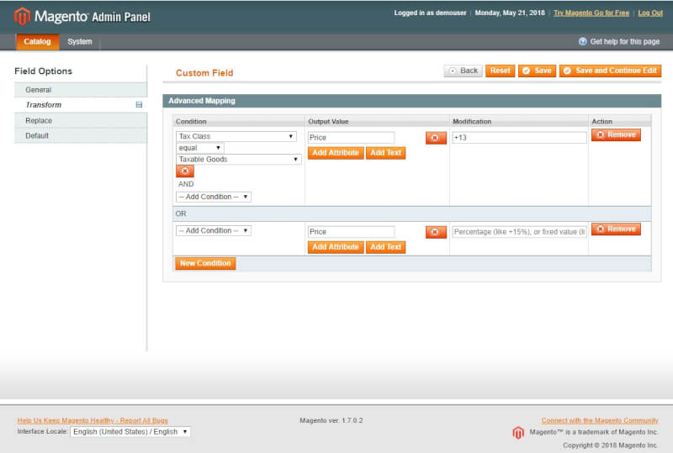Open the Catalog menu

37,42
